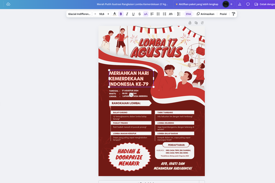Select the LOMBA KELERENG label
The height and width of the screenshot is (183, 275).
tap(166, 123)
